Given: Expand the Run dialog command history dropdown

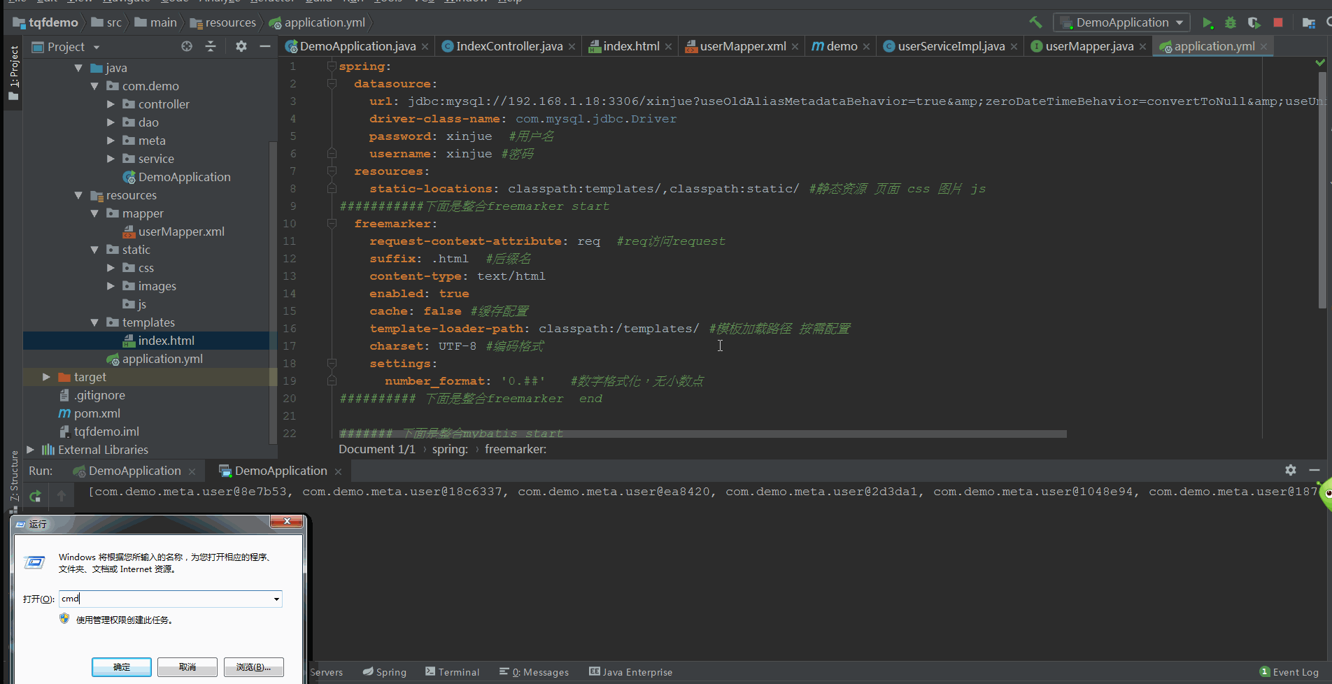Looking at the screenshot, I should 276,599.
